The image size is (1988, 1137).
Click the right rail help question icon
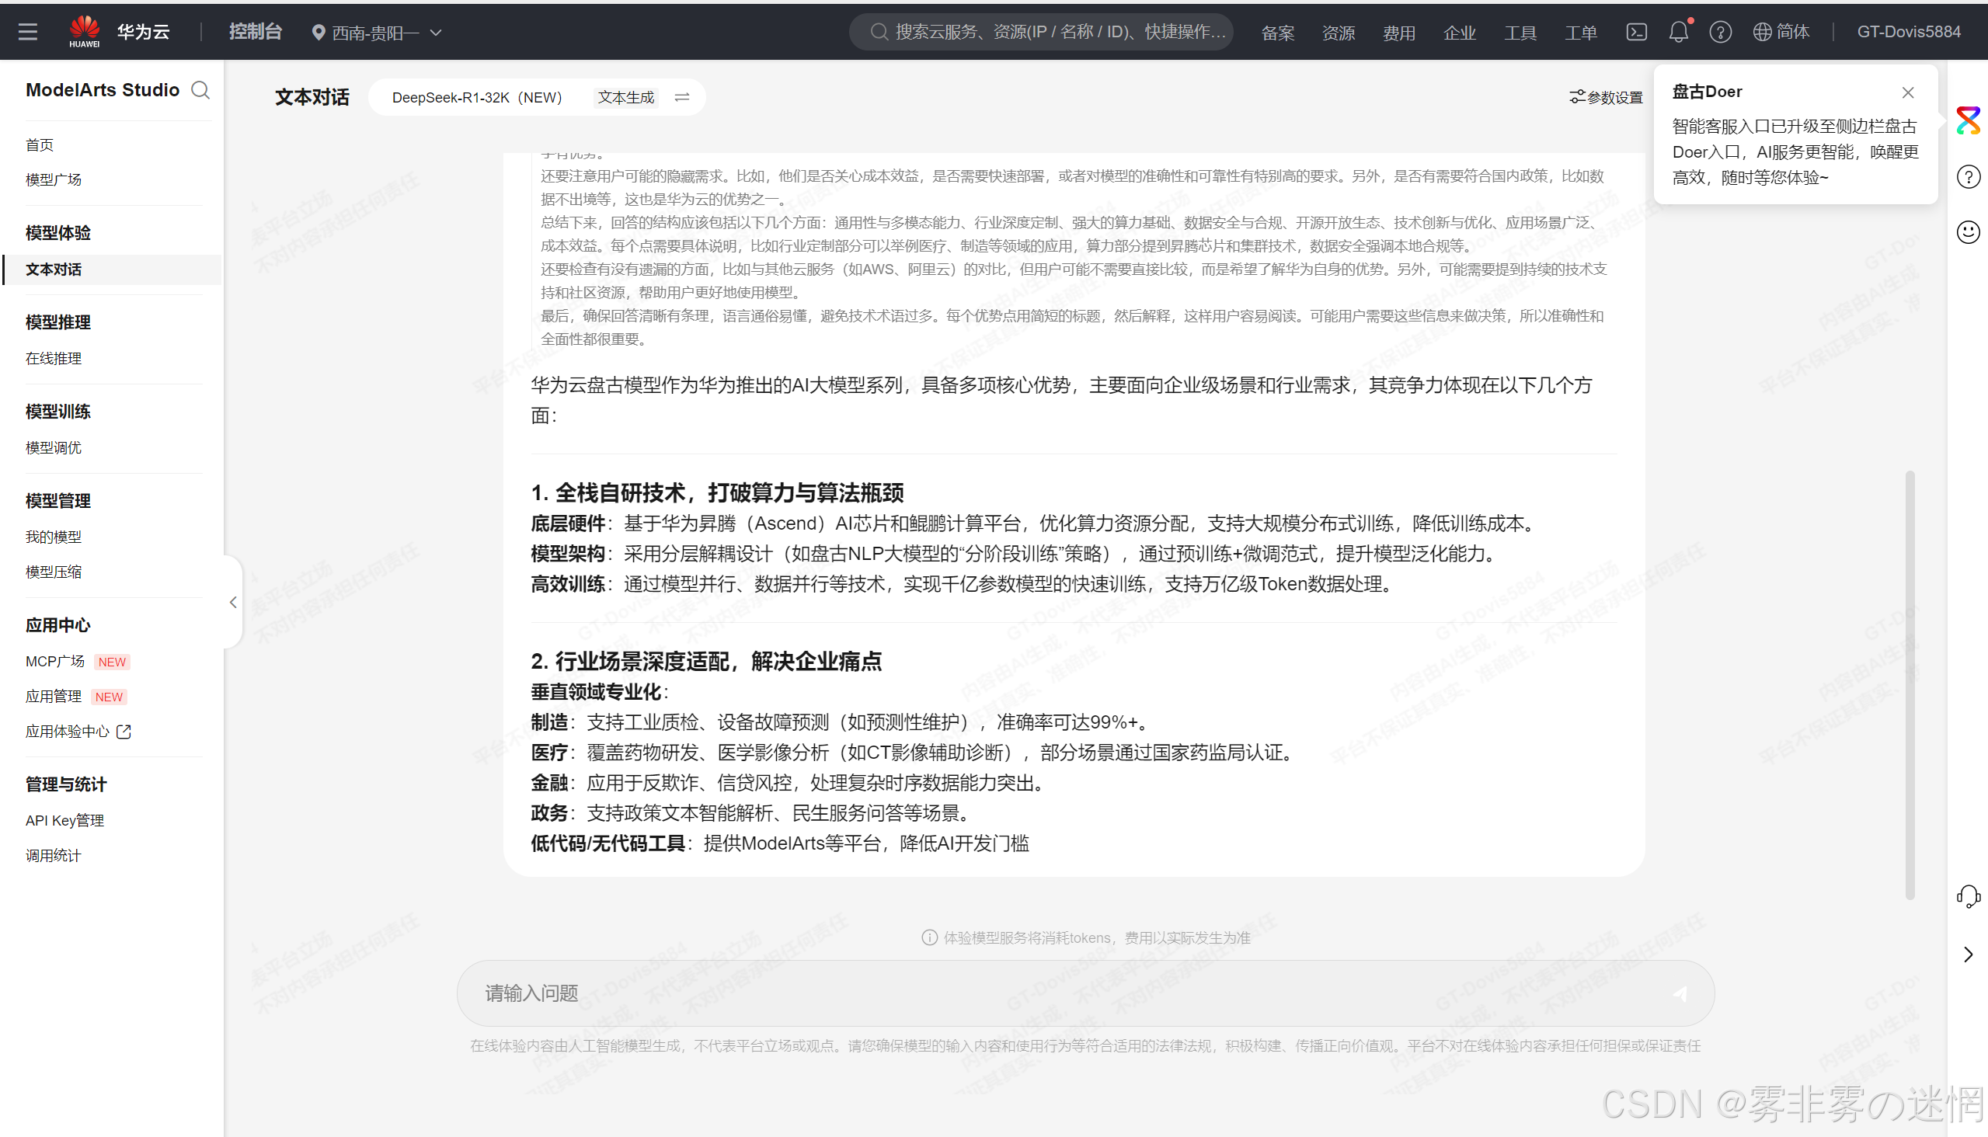(1969, 177)
